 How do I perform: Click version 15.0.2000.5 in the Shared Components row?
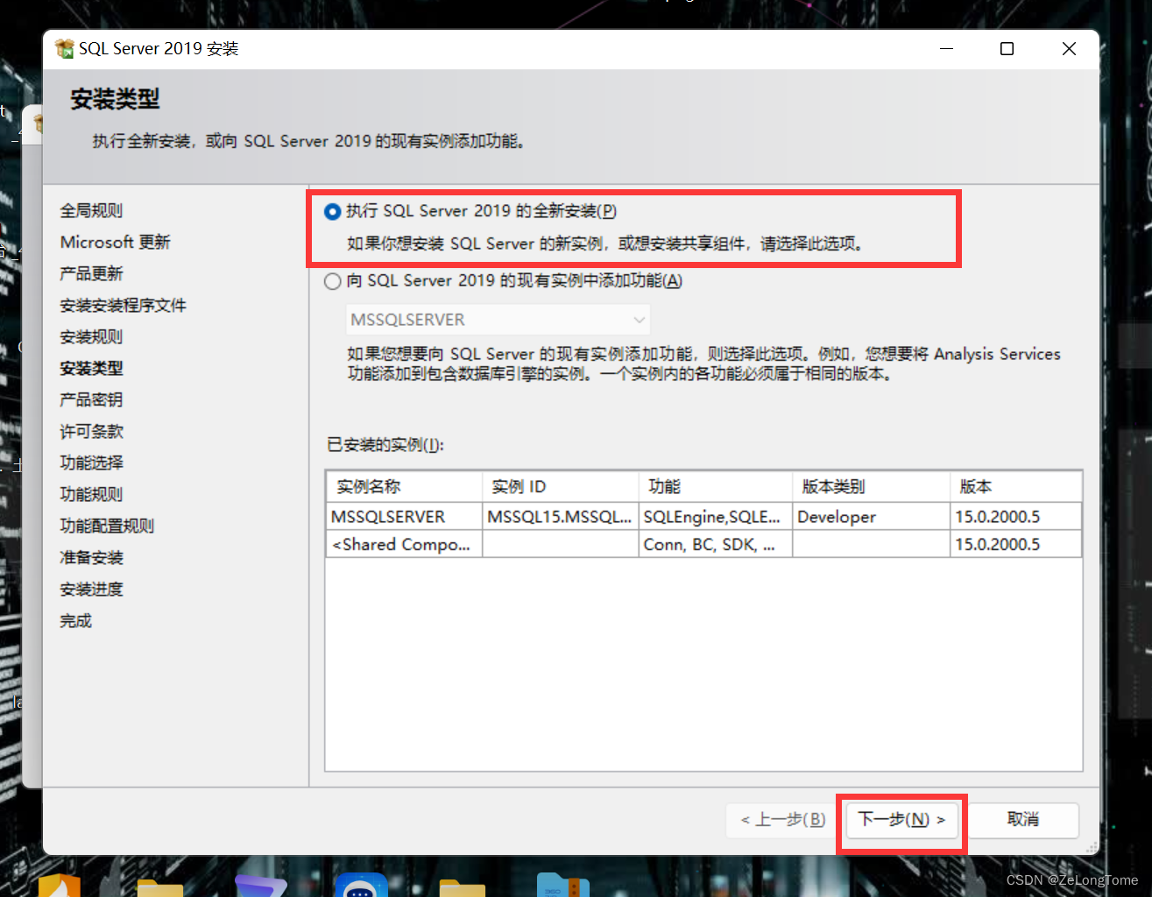[1016, 544]
